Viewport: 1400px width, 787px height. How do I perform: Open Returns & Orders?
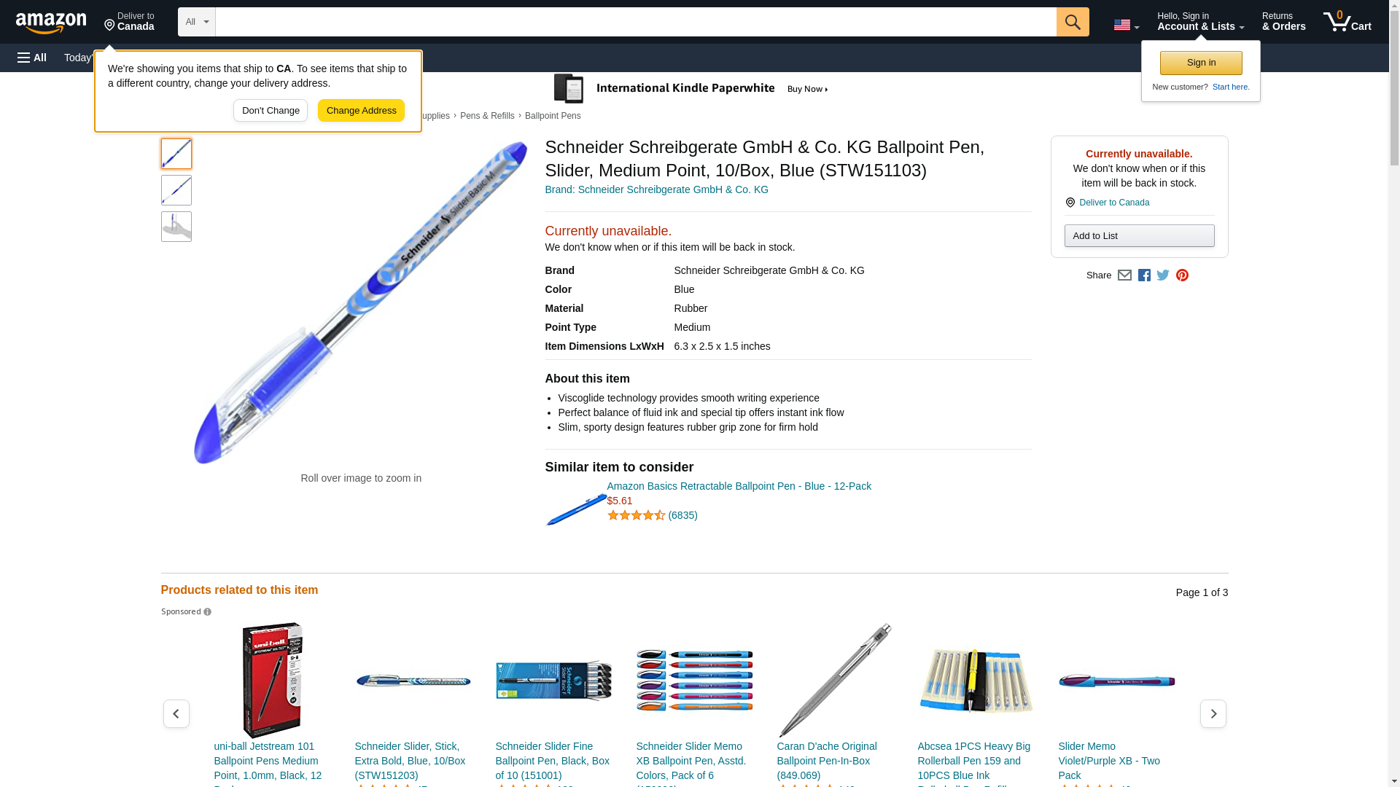[1283, 22]
